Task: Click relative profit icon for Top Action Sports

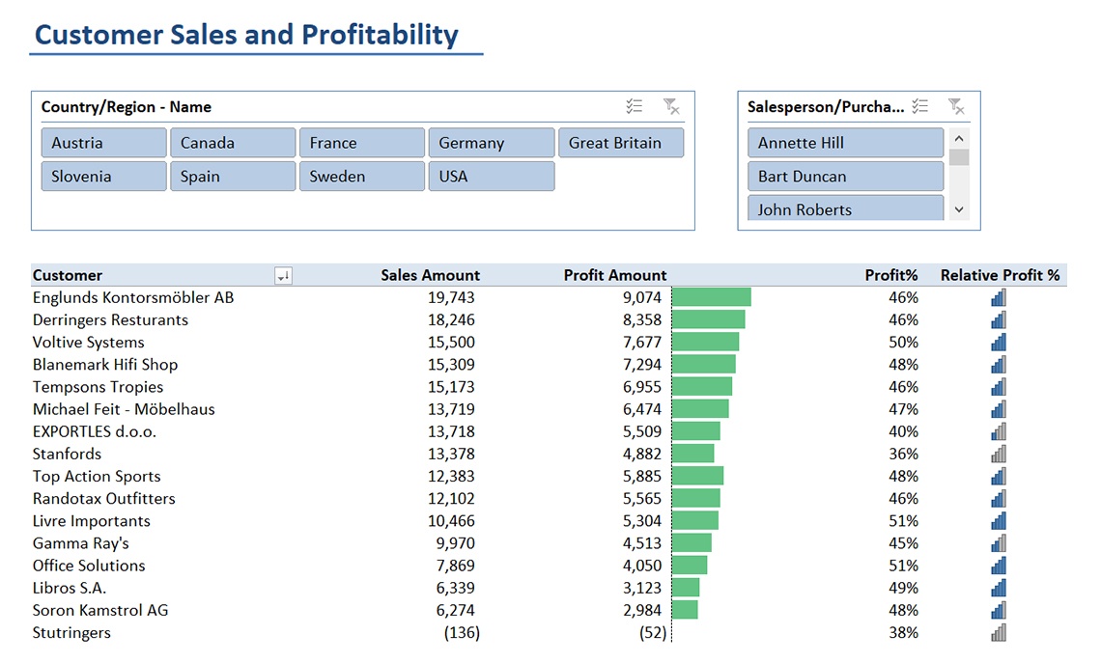Action: coord(999,477)
